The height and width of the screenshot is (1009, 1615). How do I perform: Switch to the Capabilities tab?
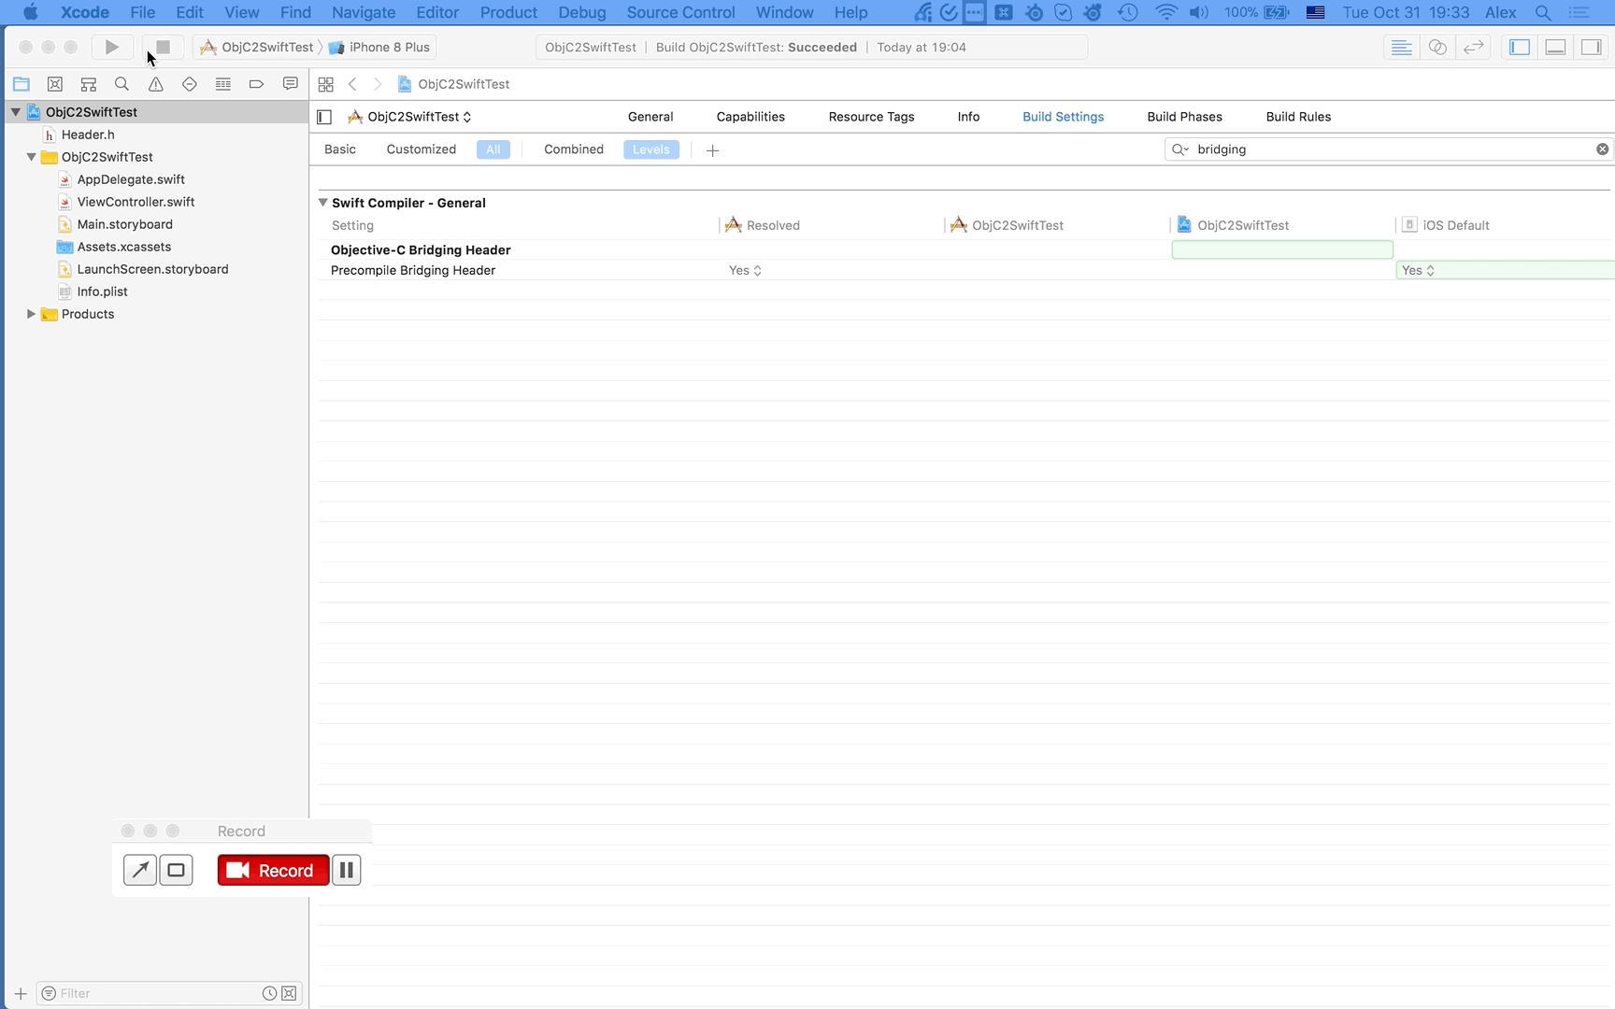pyautogui.click(x=750, y=117)
